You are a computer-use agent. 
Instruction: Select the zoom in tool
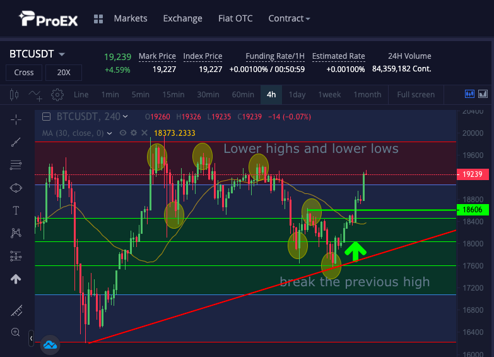[15, 332]
